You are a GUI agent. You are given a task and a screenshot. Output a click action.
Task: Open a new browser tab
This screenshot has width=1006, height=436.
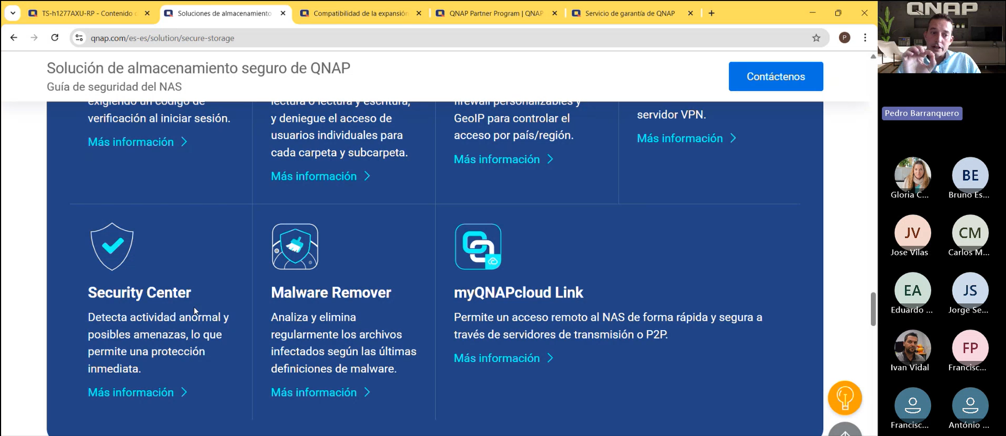click(x=711, y=13)
